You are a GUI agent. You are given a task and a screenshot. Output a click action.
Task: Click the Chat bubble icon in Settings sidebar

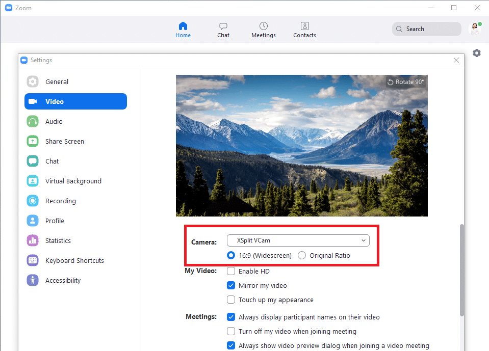33,161
